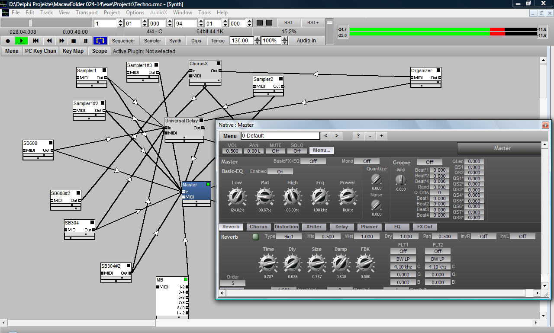
Task: Switch to the Chorus effect tab
Action: (x=258, y=227)
